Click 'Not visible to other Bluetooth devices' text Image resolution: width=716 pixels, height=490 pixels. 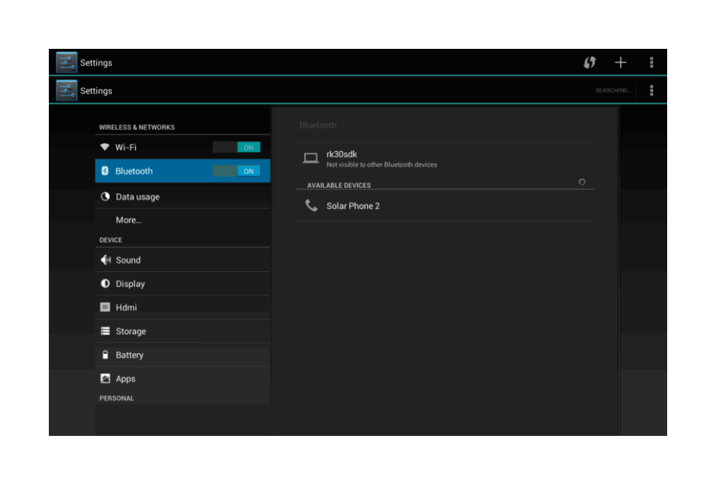pos(382,165)
